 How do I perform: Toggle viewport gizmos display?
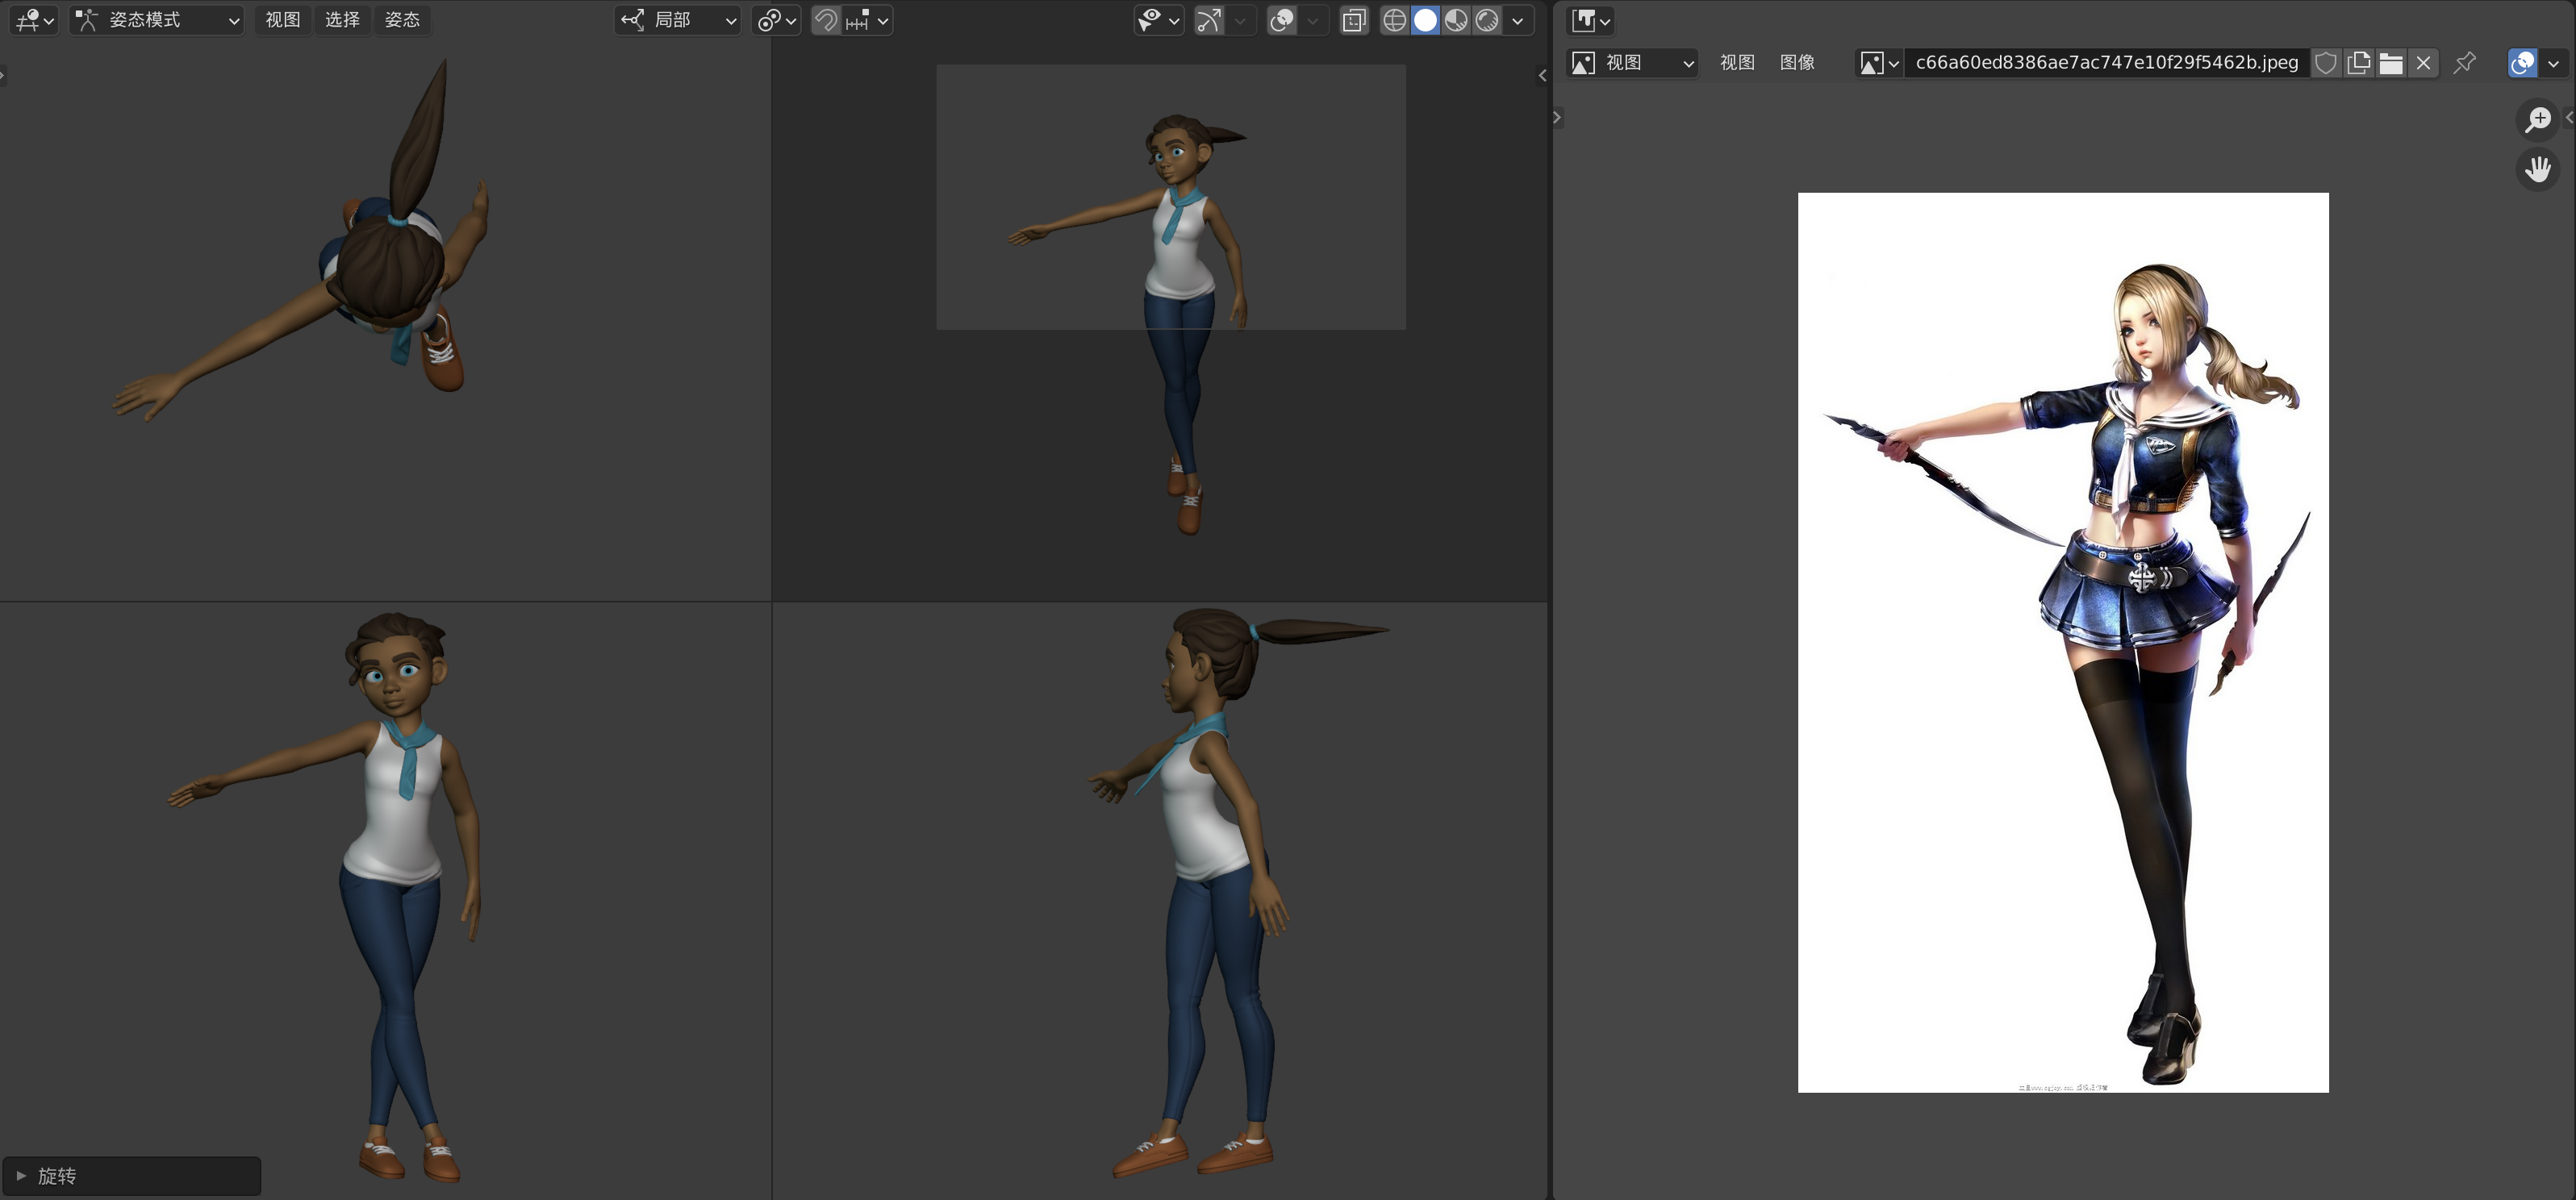pos(1209,20)
